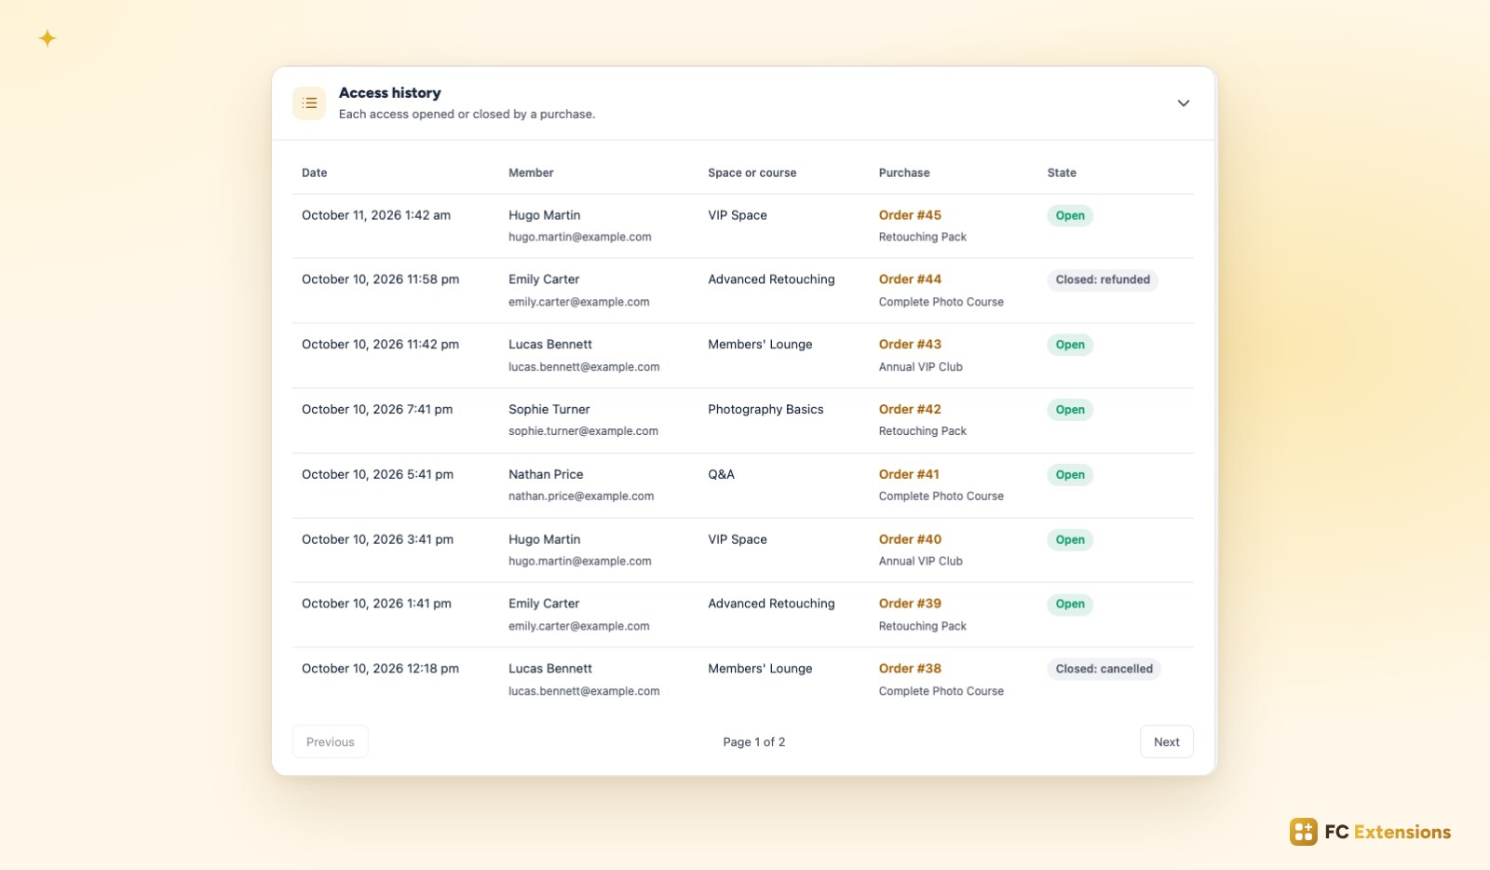Image resolution: width=1490 pixels, height=870 pixels.
Task: Click Page 1 of 2 indicator
Action: (x=753, y=742)
